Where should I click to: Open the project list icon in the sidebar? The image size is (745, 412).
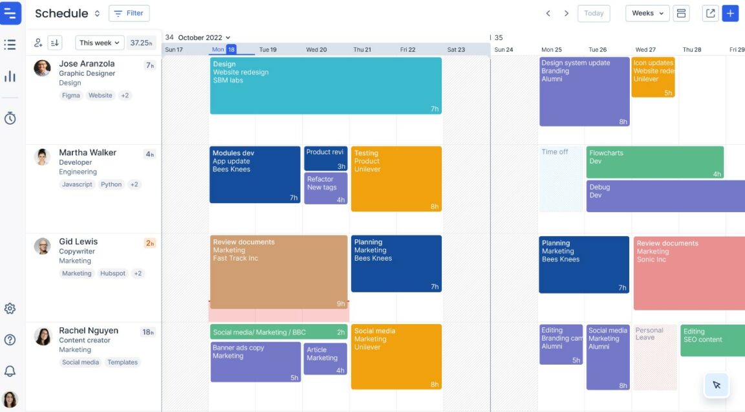click(10, 44)
